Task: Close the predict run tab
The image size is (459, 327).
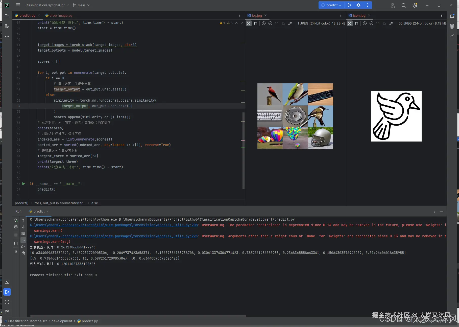Action: click(x=48, y=212)
